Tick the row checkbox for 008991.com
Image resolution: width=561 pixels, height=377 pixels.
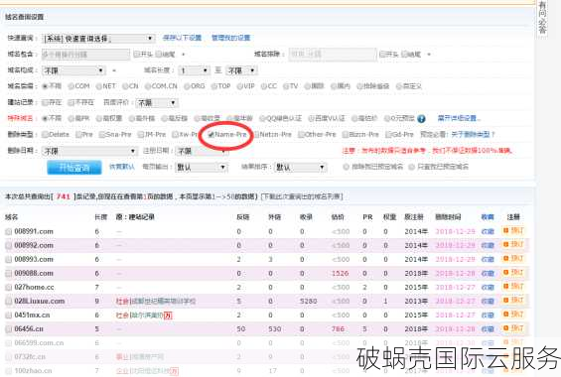(8, 231)
